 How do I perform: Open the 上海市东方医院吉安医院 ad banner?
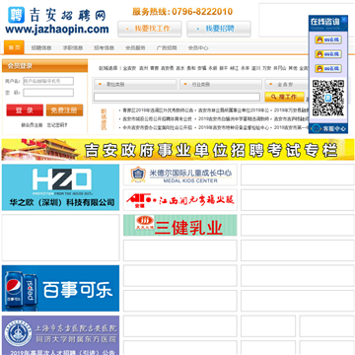pos(60,335)
